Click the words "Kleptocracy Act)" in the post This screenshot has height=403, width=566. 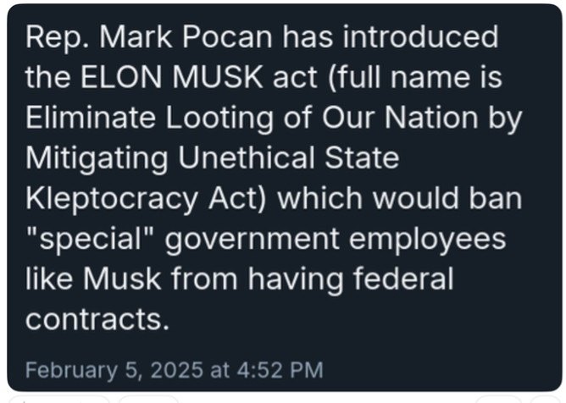[x=146, y=198]
